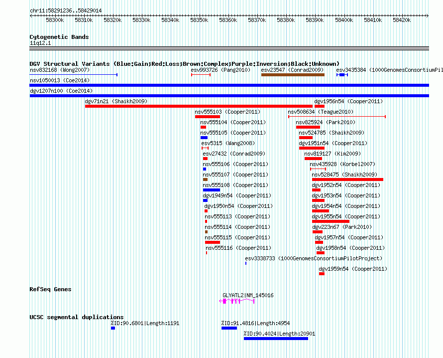Click the red nsv555115 Cooper2011 bar
The height and width of the screenshot is (358, 443).
(213, 242)
